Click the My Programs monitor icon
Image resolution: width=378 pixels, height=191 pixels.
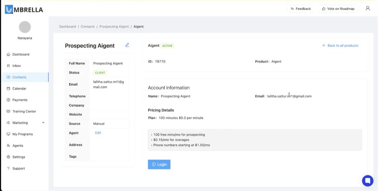[8, 134]
